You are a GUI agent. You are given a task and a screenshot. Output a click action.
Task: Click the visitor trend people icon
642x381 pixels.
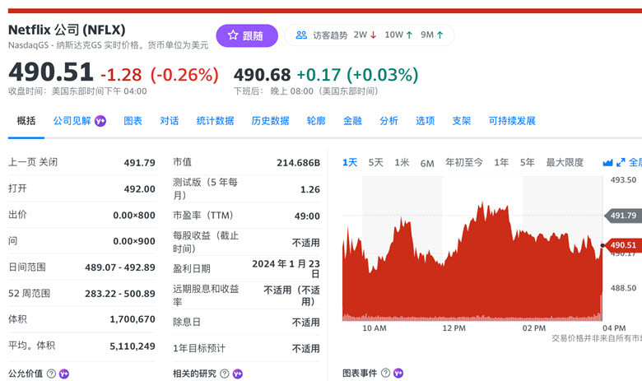(x=301, y=35)
